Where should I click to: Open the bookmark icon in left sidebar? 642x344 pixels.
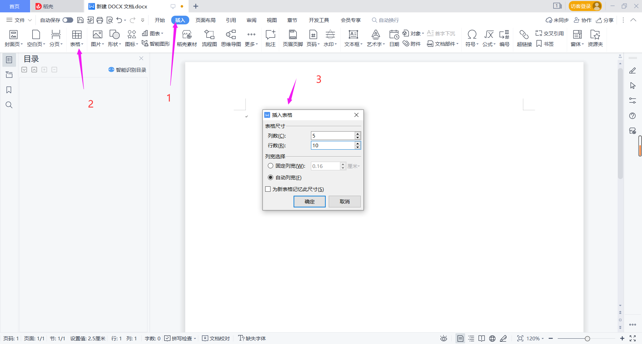pyautogui.click(x=9, y=90)
